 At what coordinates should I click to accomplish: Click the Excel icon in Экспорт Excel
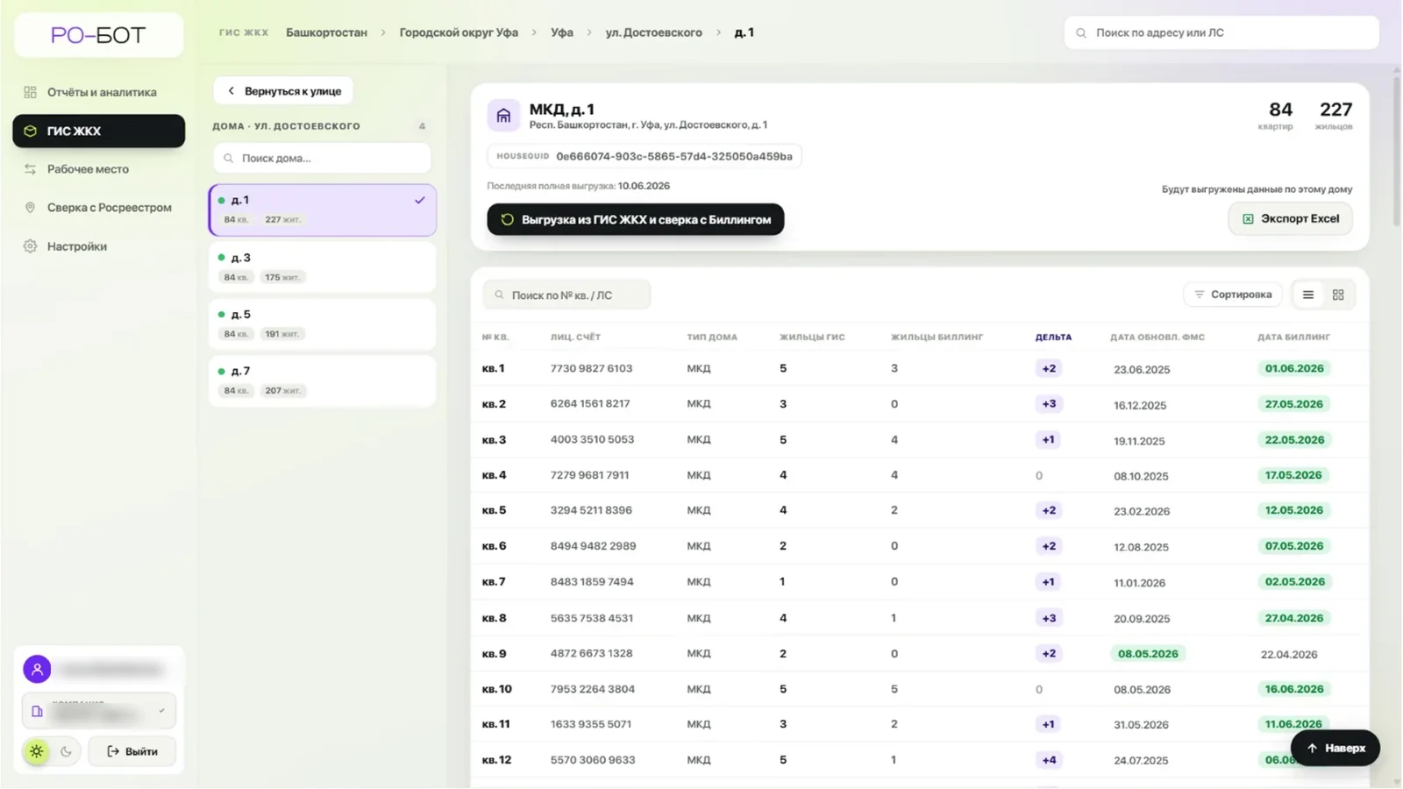tap(1248, 219)
